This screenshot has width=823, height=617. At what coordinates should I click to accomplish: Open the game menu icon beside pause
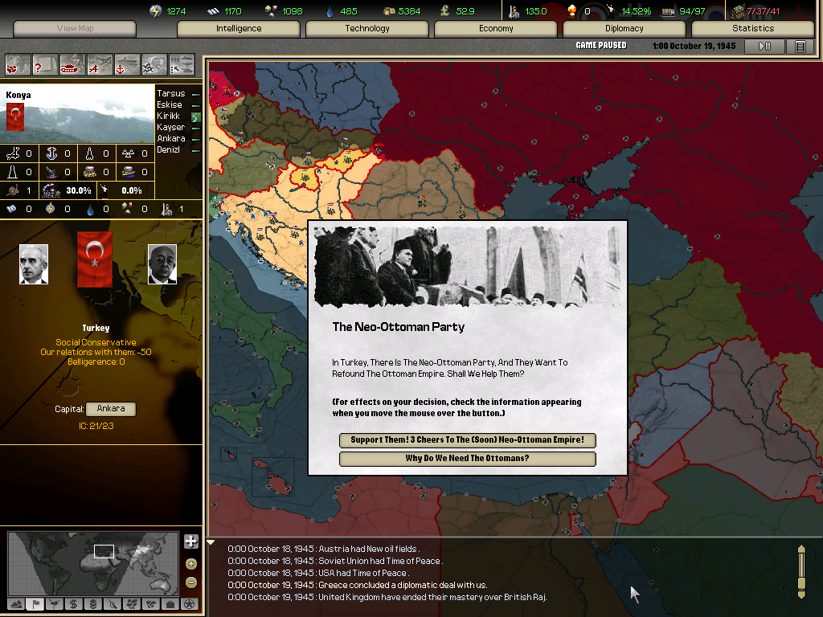click(x=800, y=47)
